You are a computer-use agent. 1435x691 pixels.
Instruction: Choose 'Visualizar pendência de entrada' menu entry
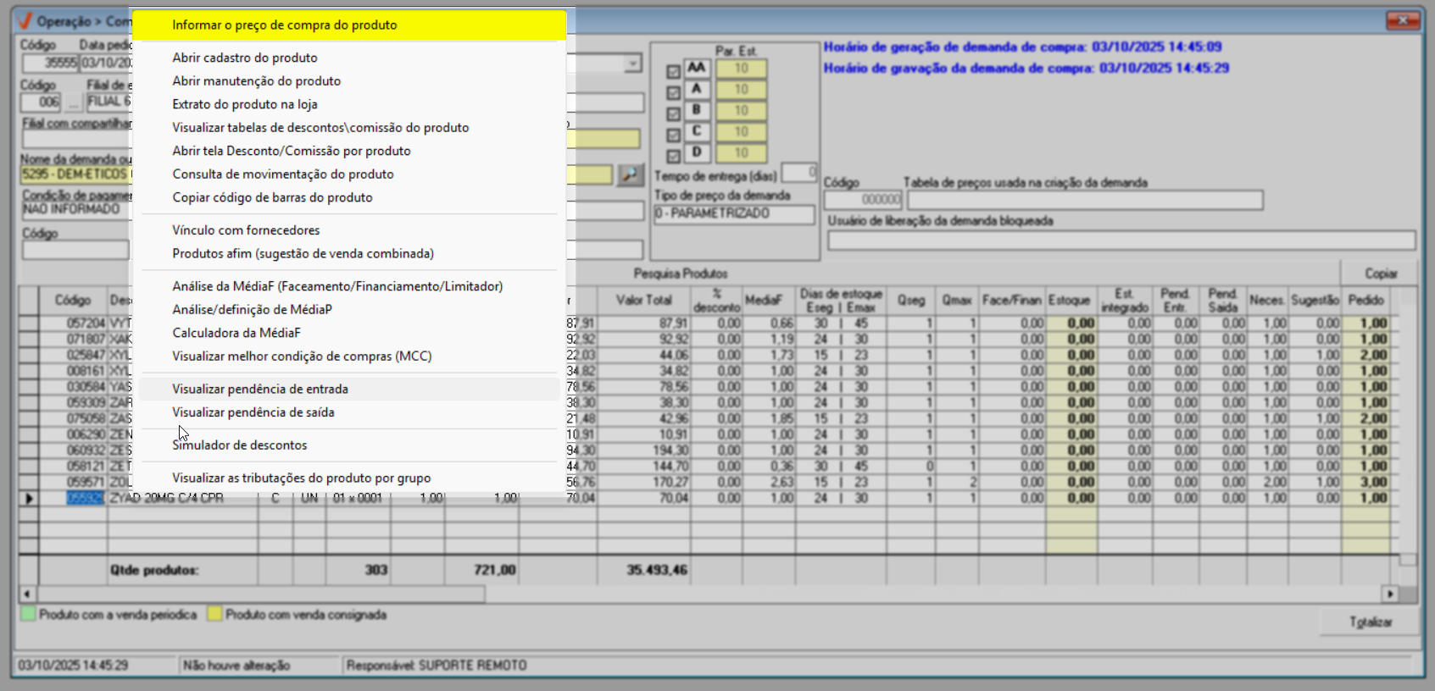(260, 390)
